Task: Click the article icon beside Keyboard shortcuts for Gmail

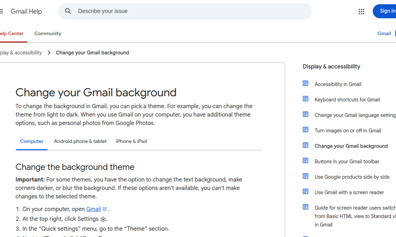Action: [x=305, y=99]
